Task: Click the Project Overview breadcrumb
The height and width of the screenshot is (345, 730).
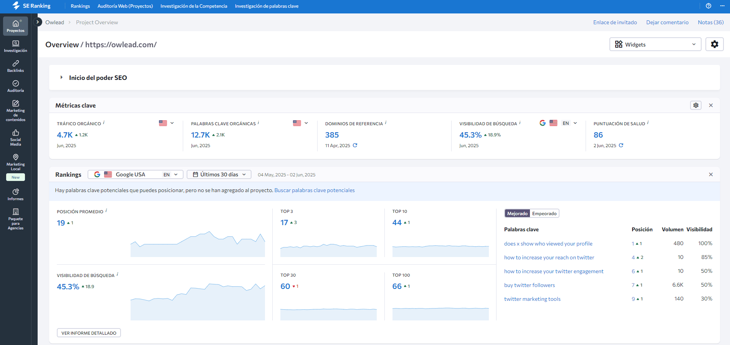Action: [x=97, y=22]
